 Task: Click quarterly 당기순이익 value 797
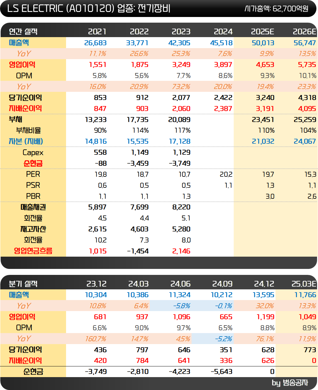(142, 350)
